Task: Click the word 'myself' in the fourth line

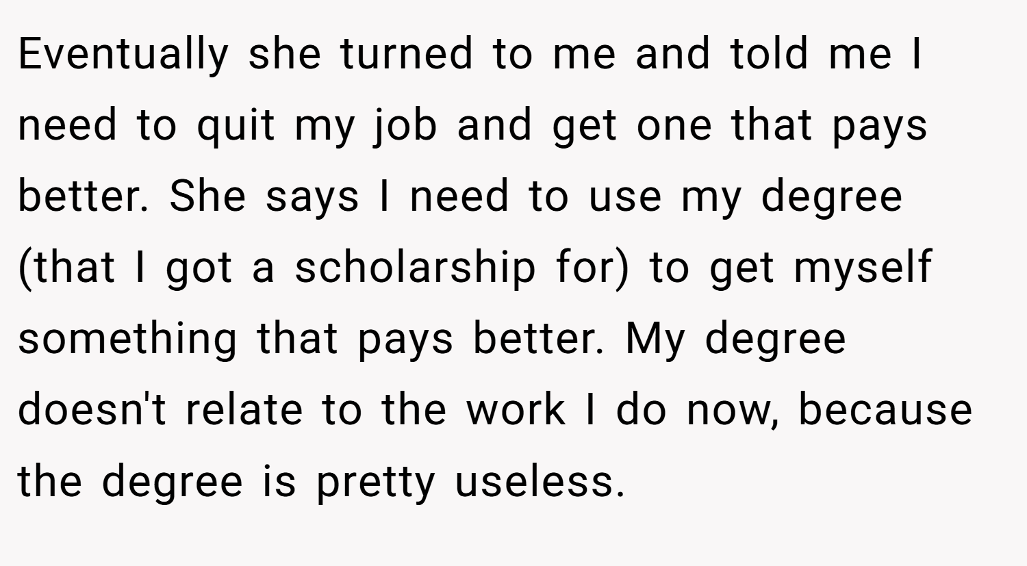Action: 862,267
